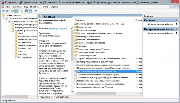The width and height of the screenshot is (180, 103).
Task: Click policy icon beside Выполнять только указанные приложения Windows
Action: (75, 84)
